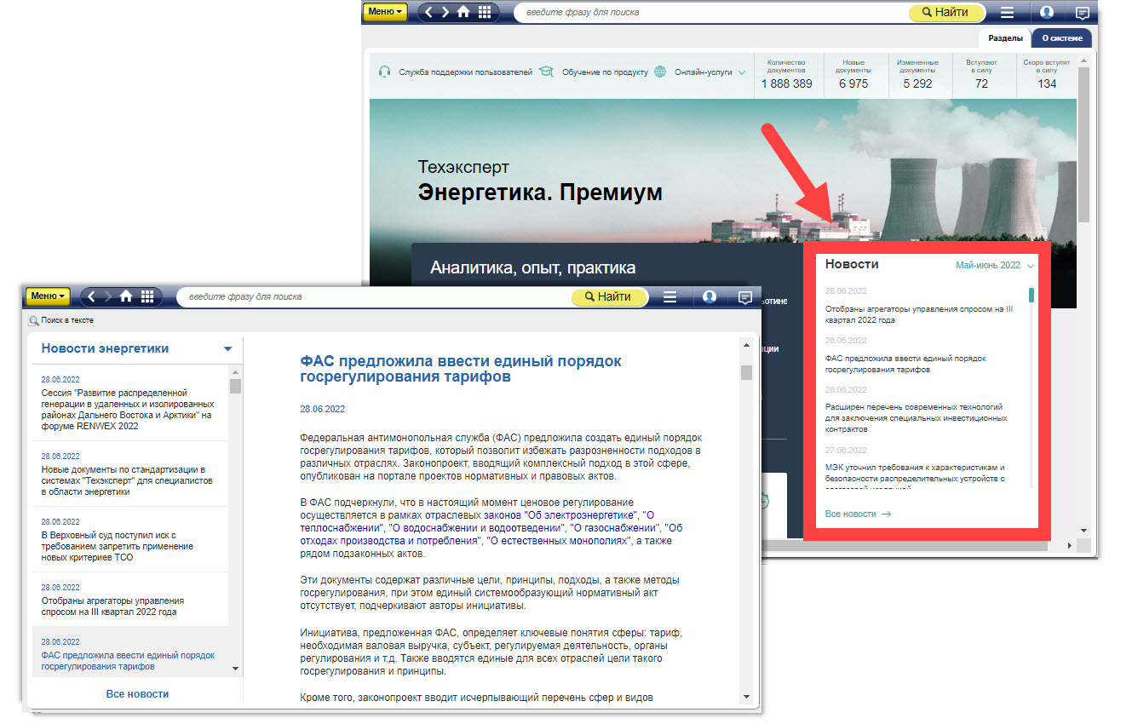Screen dimensions: 1132x724
Task: Open the user profile icon in the Энергетика window
Action: pyautogui.click(x=1047, y=13)
